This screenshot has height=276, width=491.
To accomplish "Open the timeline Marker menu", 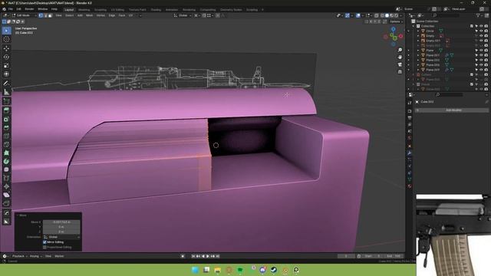I will [x=59, y=256].
